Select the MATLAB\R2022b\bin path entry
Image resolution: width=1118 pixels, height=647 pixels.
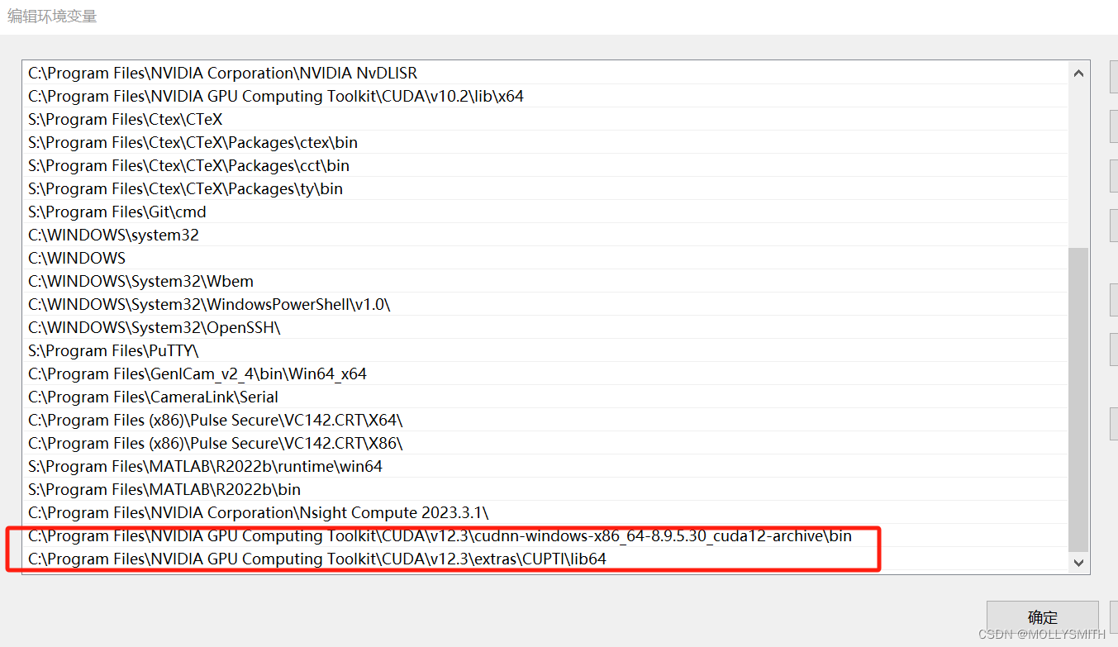point(545,489)
